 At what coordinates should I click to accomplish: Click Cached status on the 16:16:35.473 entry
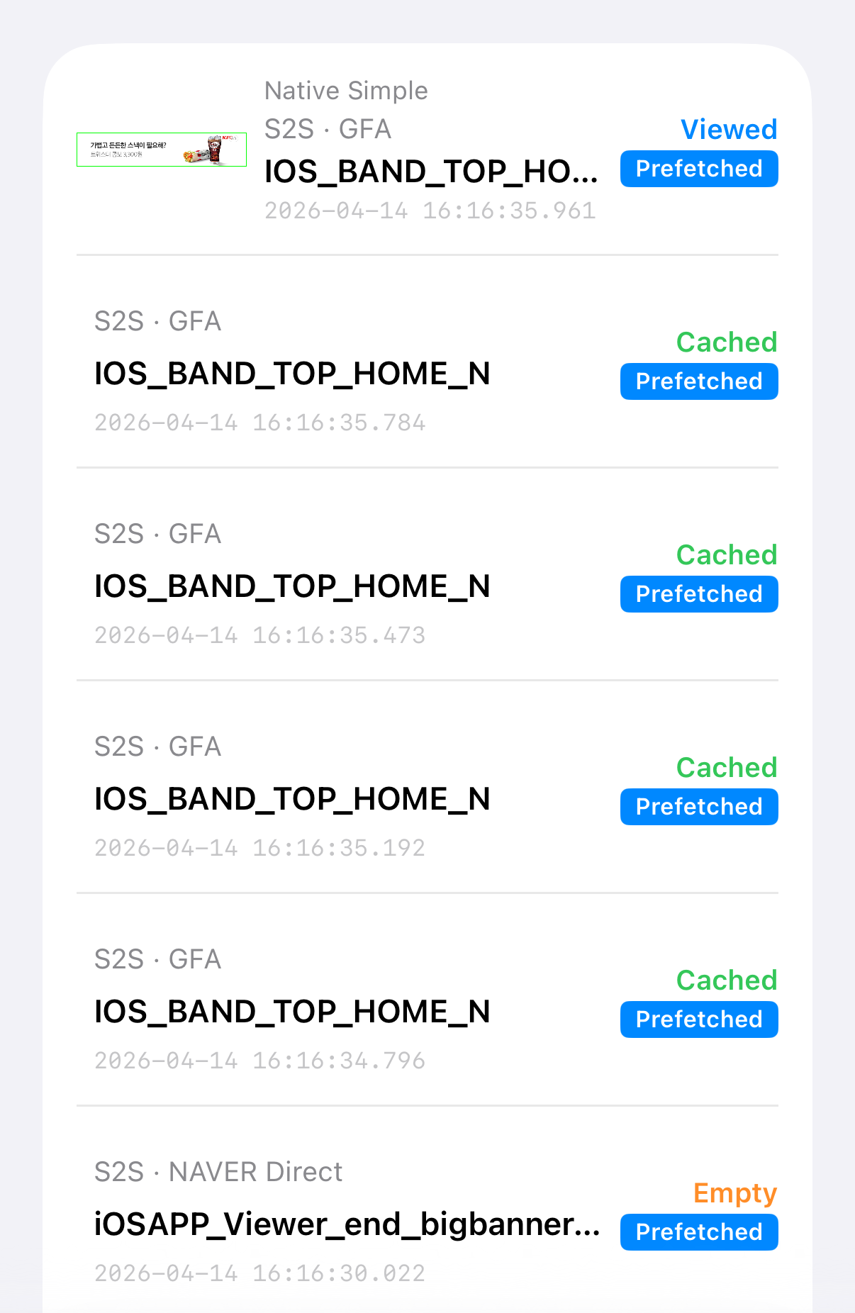click(727, 555)
